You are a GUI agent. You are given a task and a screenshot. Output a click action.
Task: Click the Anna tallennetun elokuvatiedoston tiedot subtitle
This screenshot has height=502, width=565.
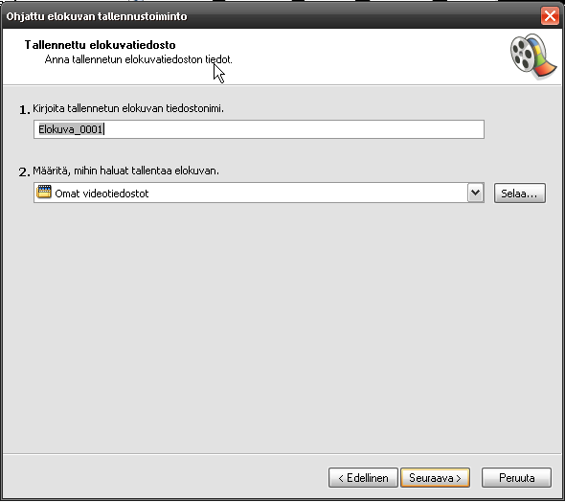[x=138, y=59]
